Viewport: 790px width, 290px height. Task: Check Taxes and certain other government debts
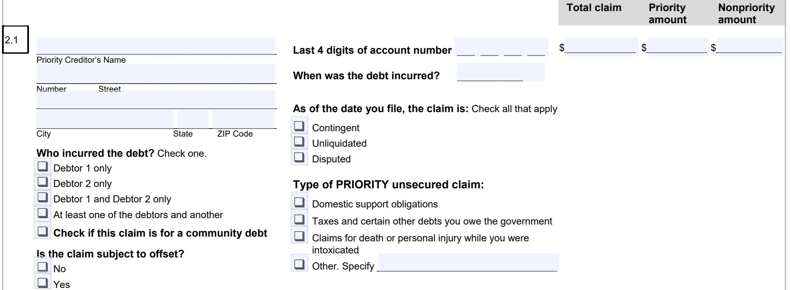pos(299,220)
